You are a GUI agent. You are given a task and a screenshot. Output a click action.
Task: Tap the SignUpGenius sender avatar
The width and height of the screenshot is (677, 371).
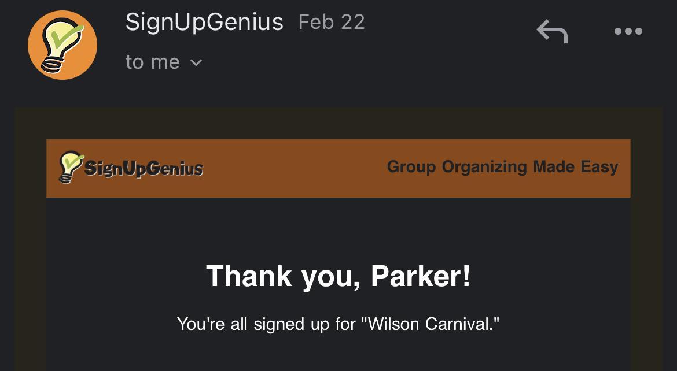tap(62, 45)
